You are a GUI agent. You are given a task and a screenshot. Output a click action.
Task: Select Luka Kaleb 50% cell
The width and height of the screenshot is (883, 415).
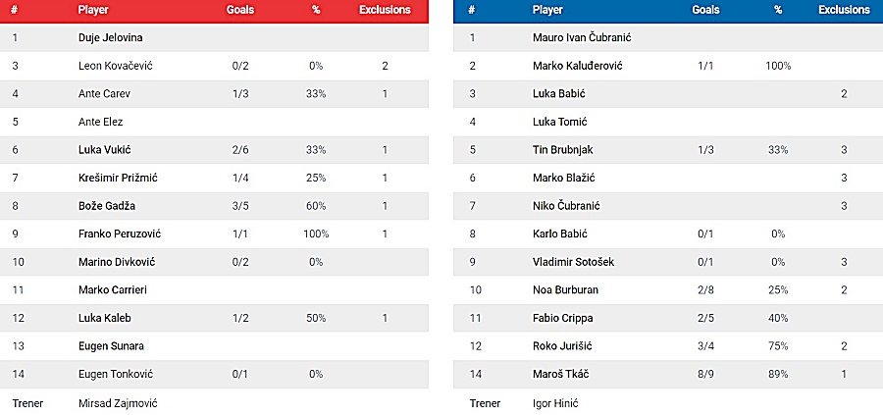click(x=316, y=318)
